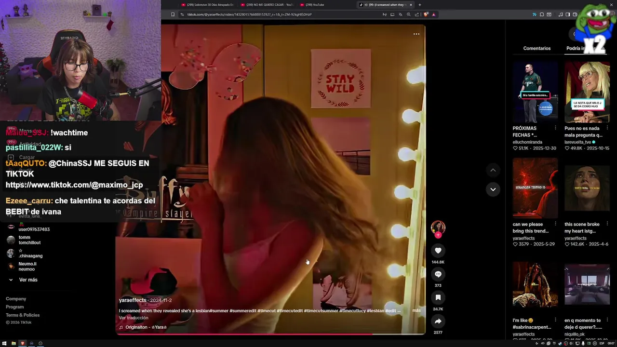Click the zoom magnifier icon in address bar
This screenshot has height=347, width=617.
[409, 14]
